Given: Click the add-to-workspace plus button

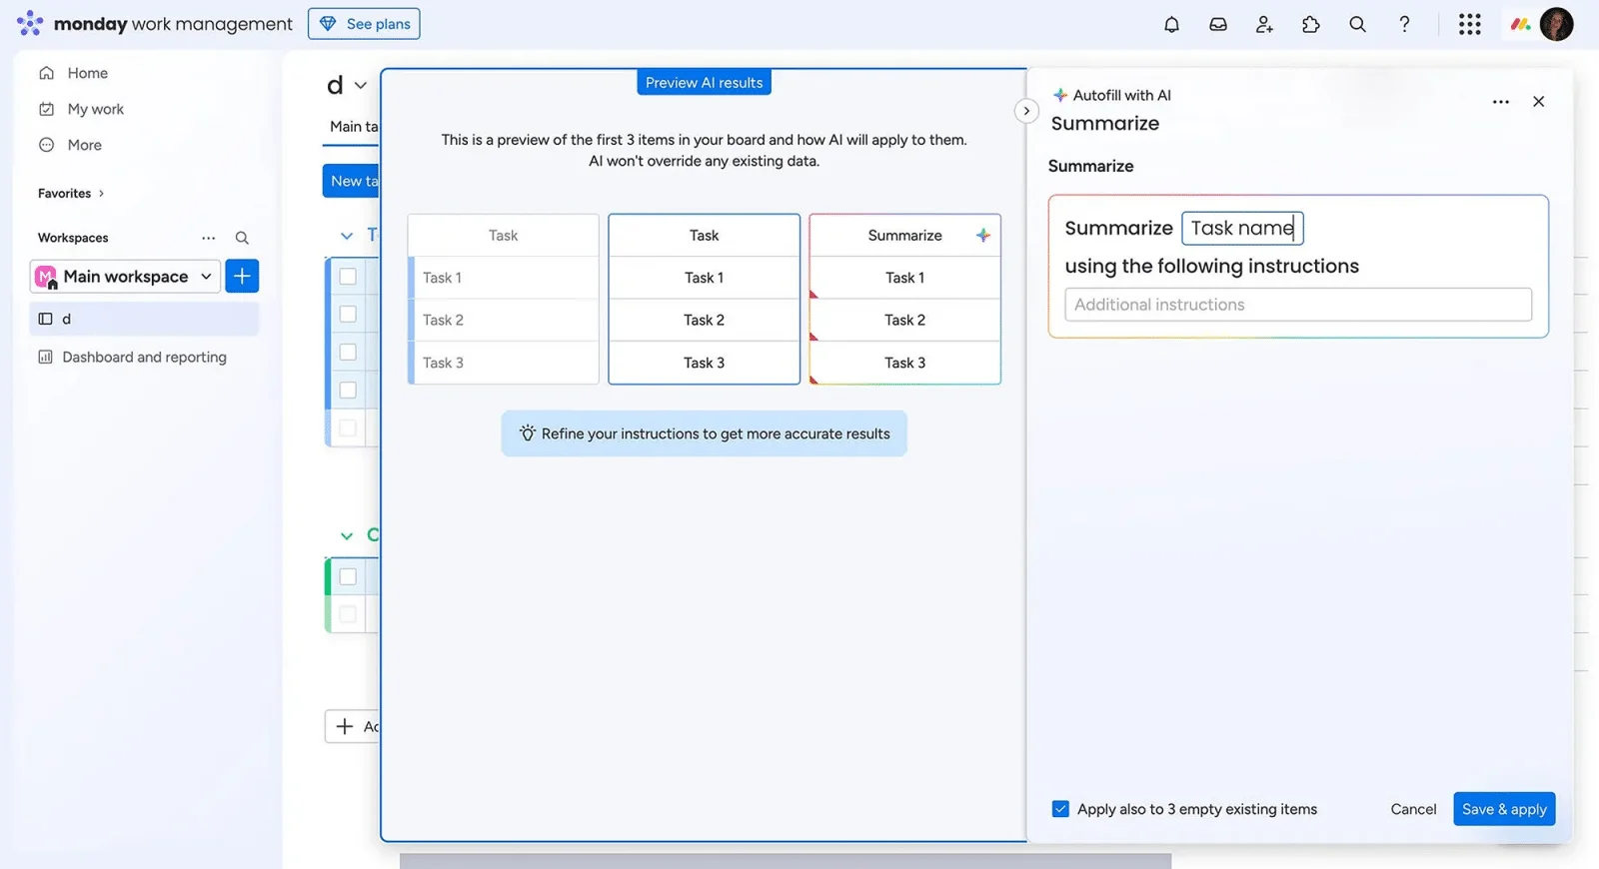Looking at the screenshot, I should 242,277.
